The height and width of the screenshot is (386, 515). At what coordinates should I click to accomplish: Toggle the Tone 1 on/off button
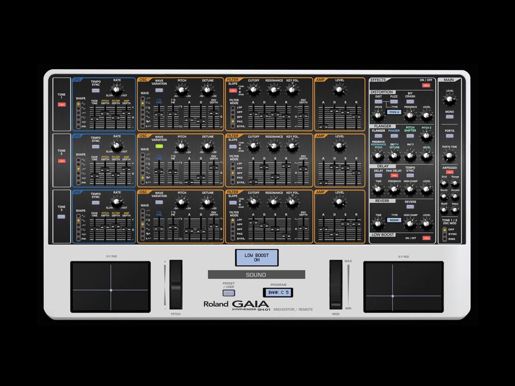click(x=61, y=105)
